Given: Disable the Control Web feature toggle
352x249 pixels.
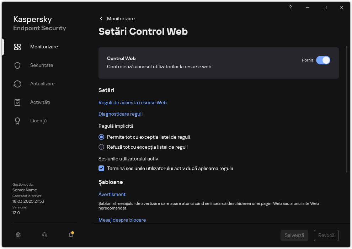Looking at the screenshot, I should pos(323,60).
